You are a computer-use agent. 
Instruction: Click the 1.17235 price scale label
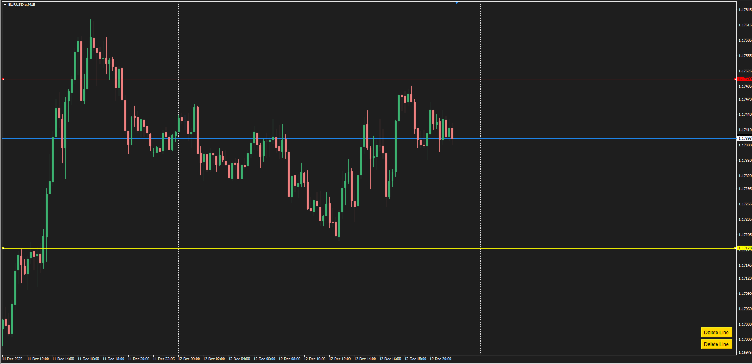point(745,219)
